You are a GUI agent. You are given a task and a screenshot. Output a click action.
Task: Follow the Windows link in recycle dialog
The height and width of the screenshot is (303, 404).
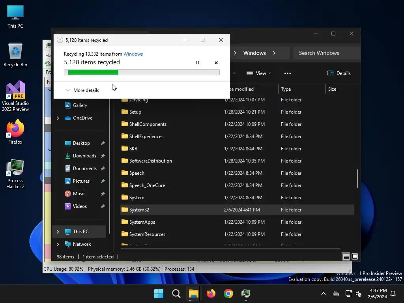point(133,54)
